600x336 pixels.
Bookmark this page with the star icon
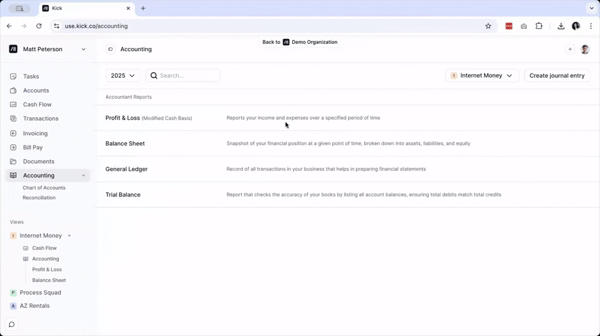[488, 26]
